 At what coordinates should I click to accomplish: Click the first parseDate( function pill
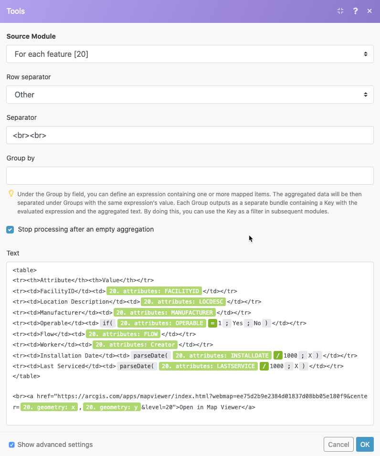[151, 356]
